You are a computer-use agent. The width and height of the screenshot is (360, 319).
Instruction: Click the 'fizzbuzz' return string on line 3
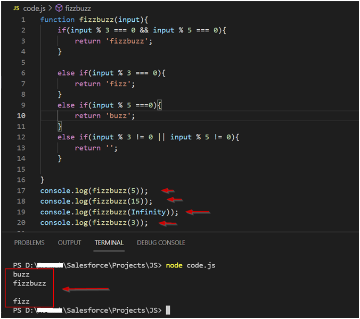point(128,41)
